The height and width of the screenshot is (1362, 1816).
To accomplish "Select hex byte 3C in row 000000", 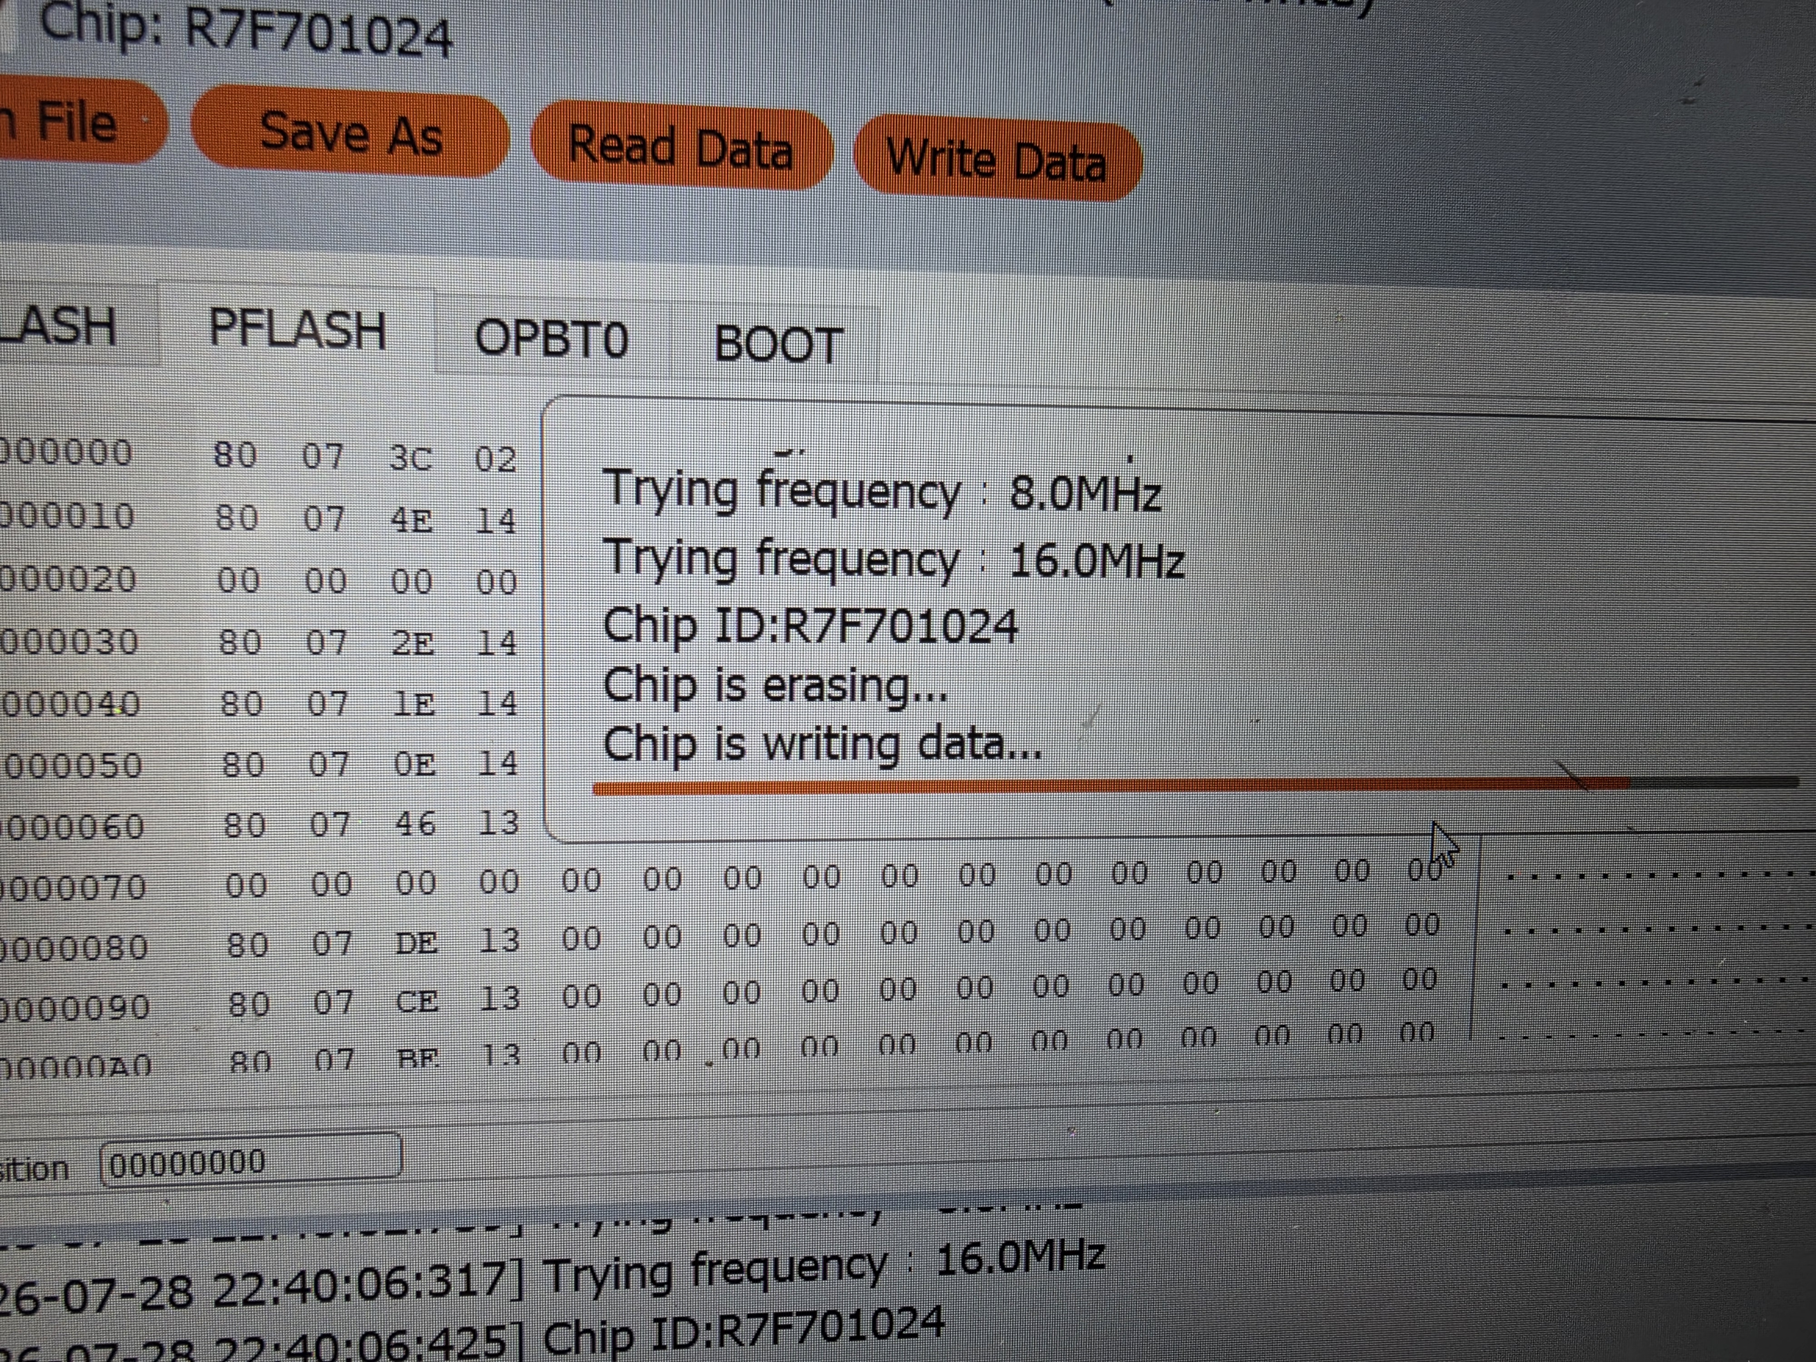I will 410,458.
